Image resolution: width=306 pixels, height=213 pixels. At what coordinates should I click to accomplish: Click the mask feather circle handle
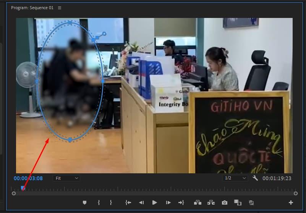point(104,34)
